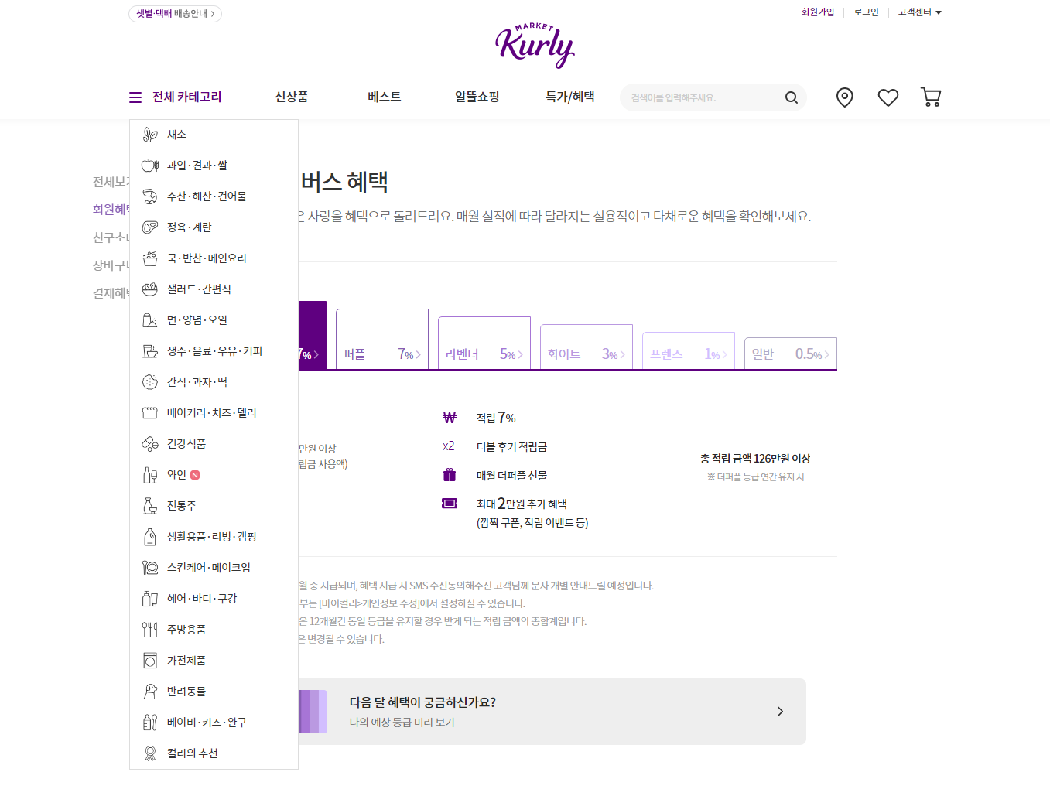The height and width of the screenshot is (796, 1050).
Task: Choose 전통주 category text
Action: (182, 506)
